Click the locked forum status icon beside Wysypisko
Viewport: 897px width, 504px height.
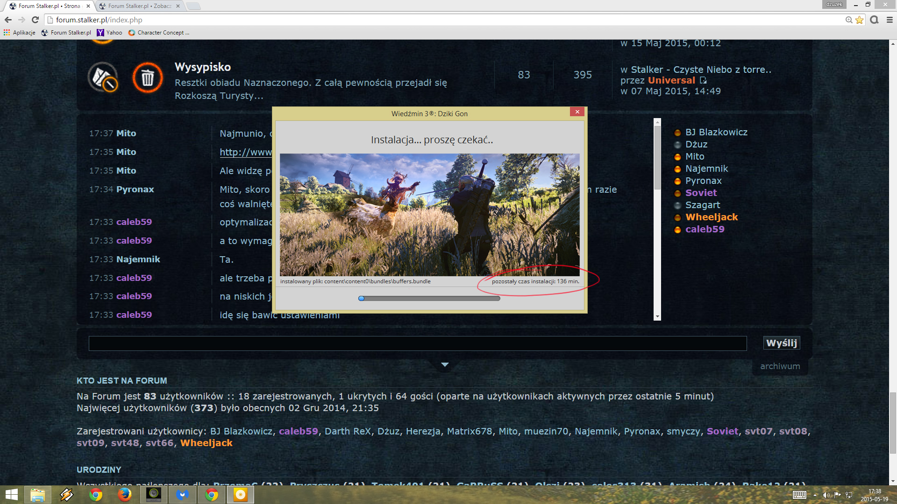point(103,77)
